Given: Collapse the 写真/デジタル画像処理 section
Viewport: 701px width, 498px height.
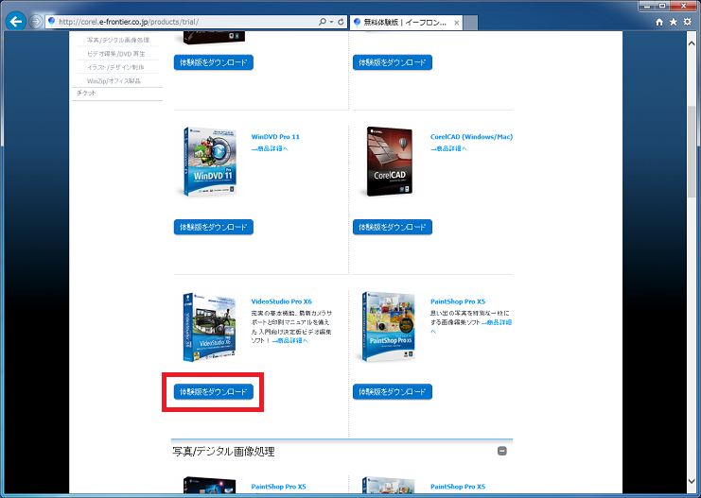Looking at the screenshot, I should (502, 451).
